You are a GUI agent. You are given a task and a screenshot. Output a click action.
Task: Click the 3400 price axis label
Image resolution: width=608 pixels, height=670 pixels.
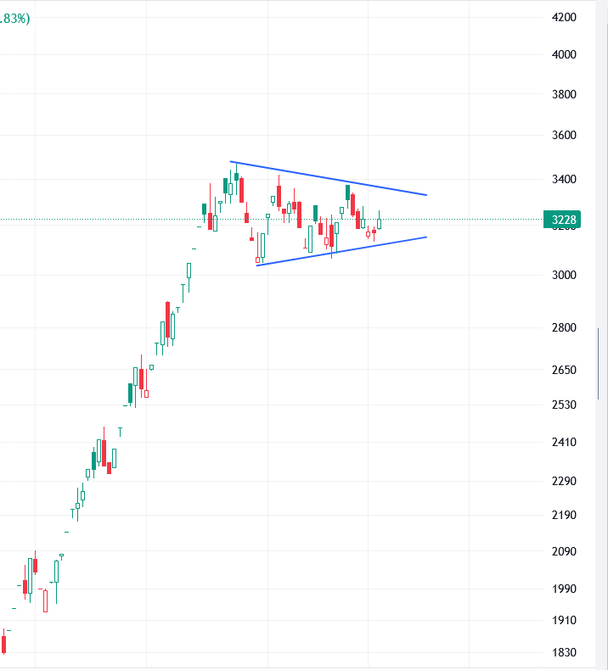[564, 179]
